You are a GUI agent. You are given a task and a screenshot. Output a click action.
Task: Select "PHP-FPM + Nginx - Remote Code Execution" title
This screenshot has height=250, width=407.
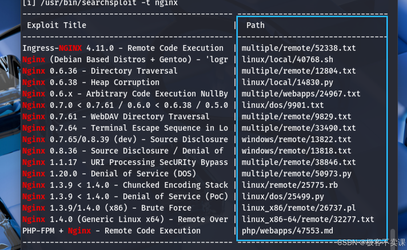(111, 231)
